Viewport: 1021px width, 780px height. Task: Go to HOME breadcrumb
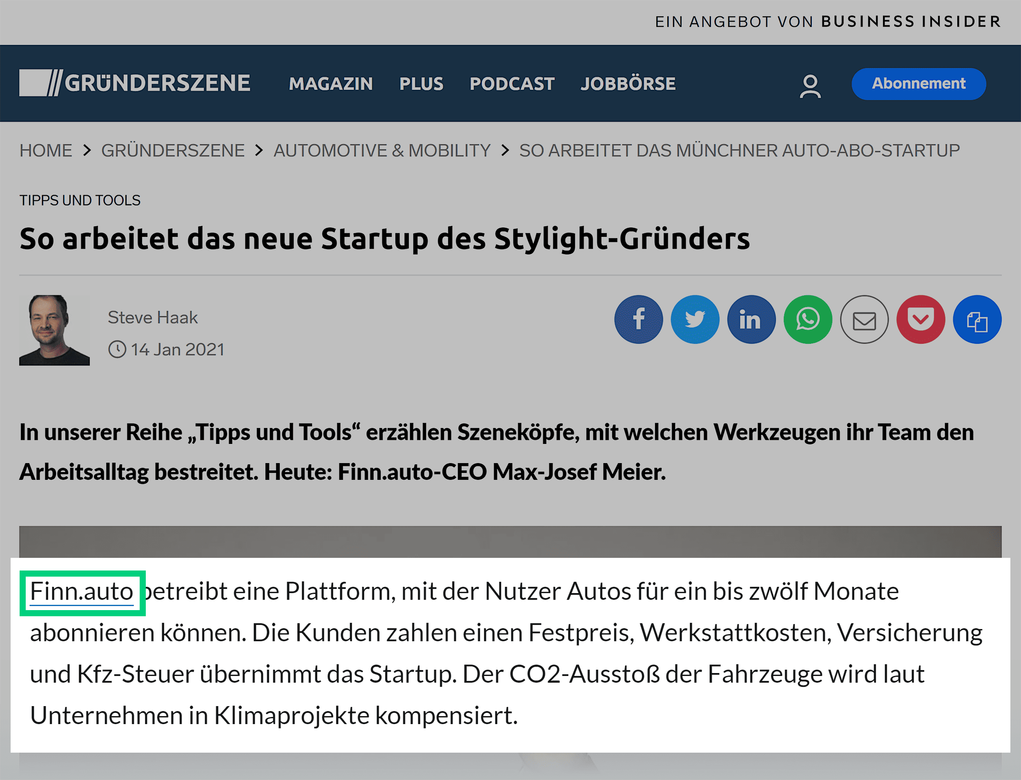(x=45, y=150)
